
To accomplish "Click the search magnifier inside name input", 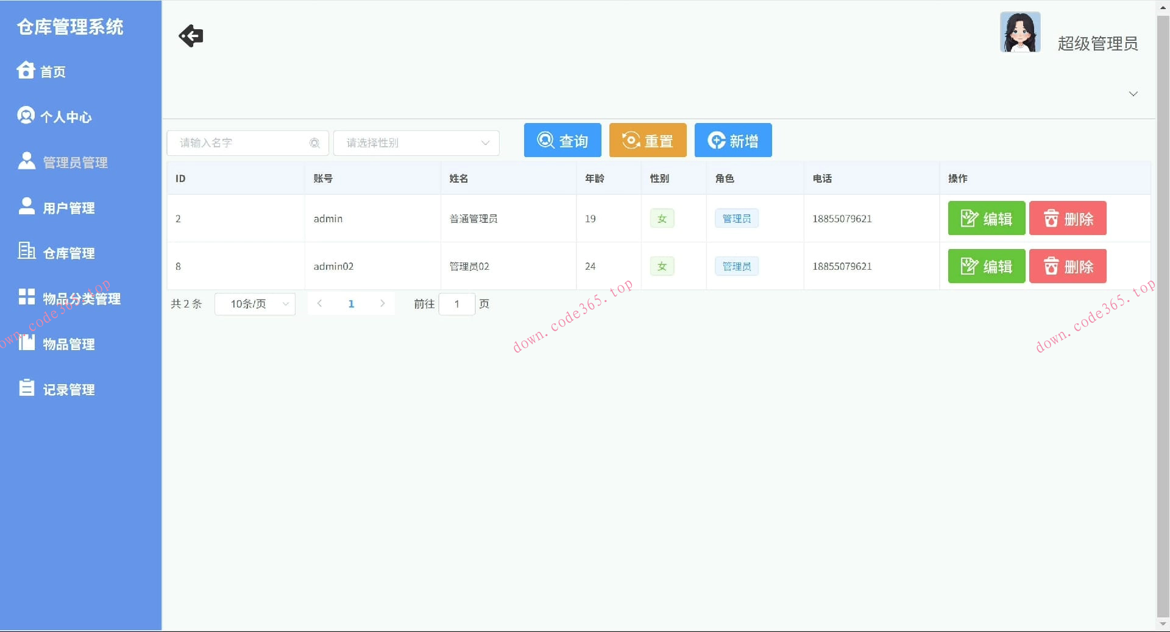I will [314, 143].
